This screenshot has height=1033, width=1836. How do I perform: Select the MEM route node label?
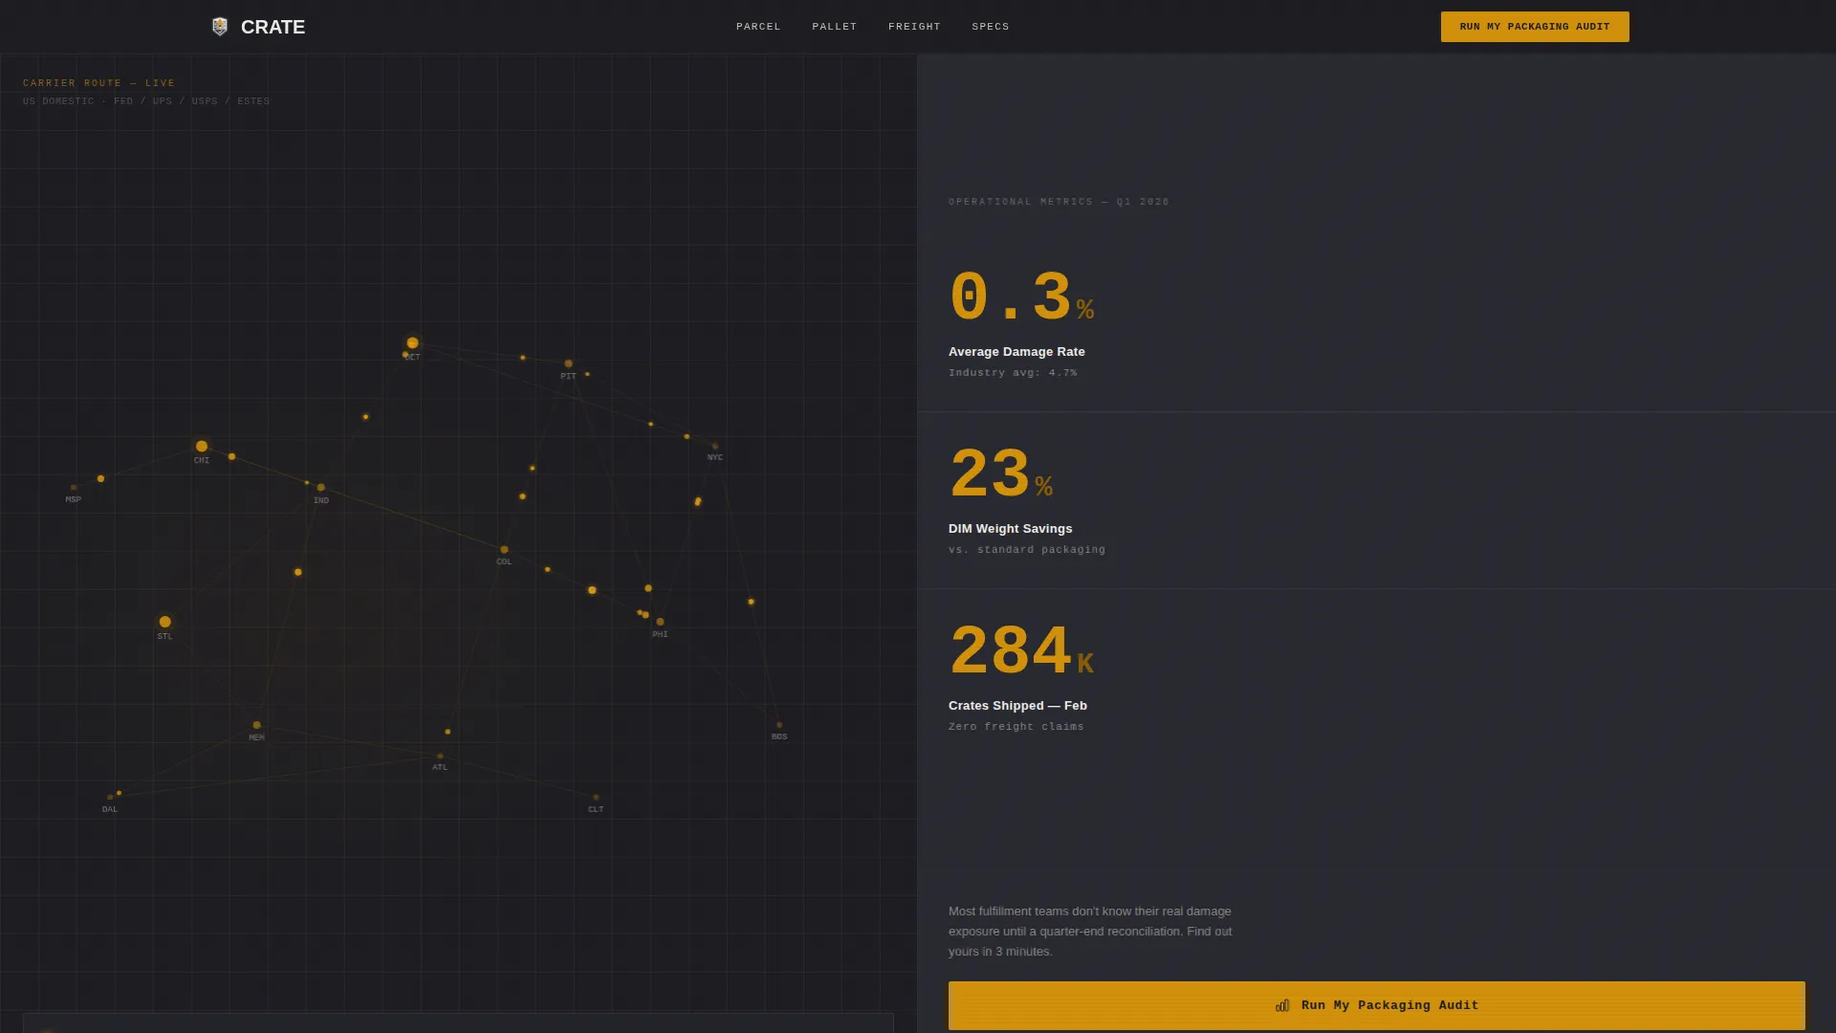(x=256, y=738)
